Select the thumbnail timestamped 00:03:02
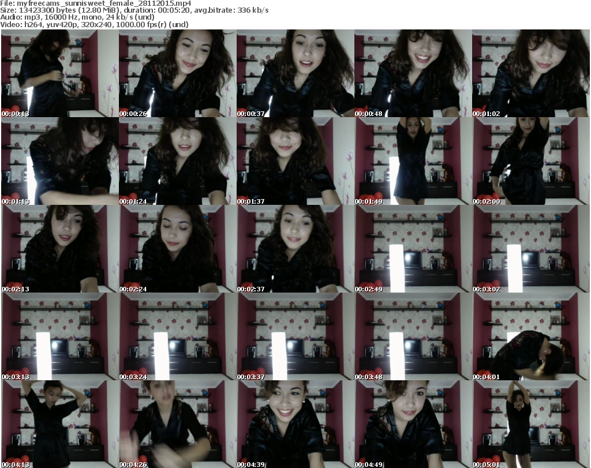591x468 pixels. 531,249
